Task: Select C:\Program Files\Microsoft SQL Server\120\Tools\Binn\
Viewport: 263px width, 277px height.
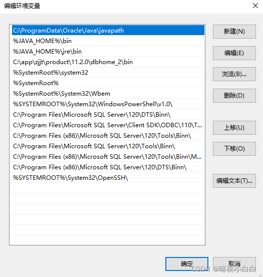Action: tap(107, 146)
